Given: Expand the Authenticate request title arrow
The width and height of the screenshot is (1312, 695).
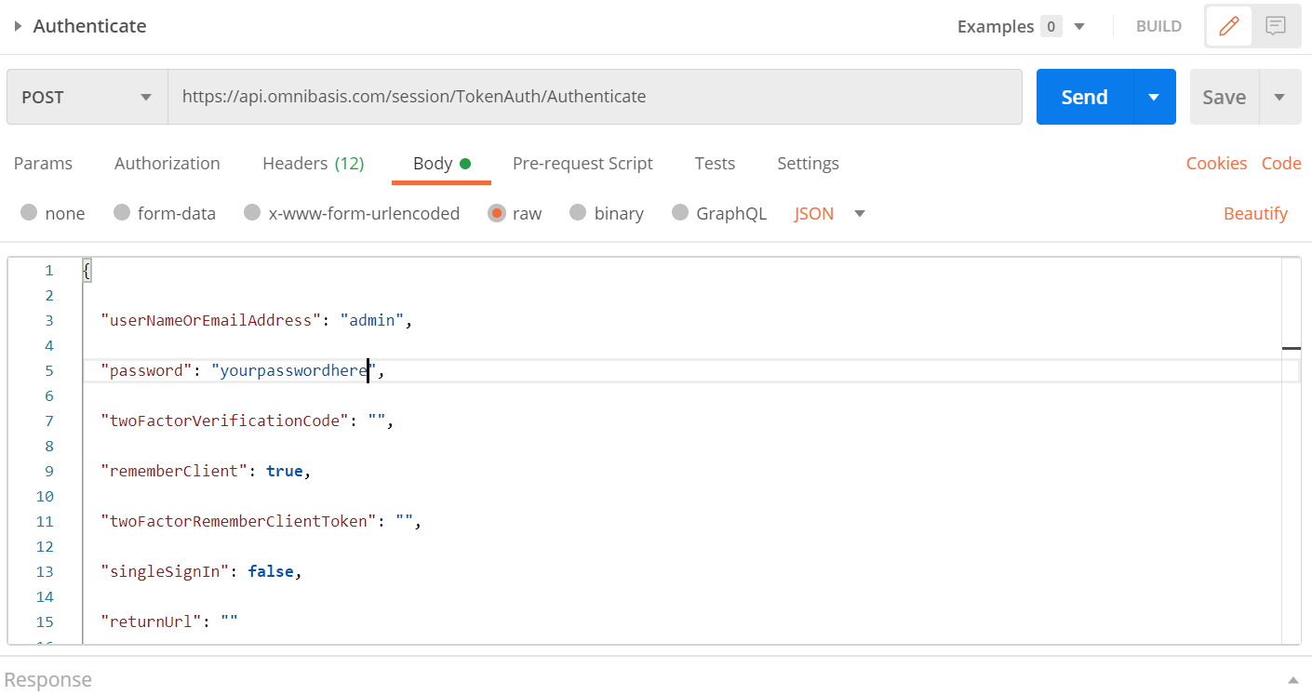Looking at the screenshot, I should coord(18,26).
